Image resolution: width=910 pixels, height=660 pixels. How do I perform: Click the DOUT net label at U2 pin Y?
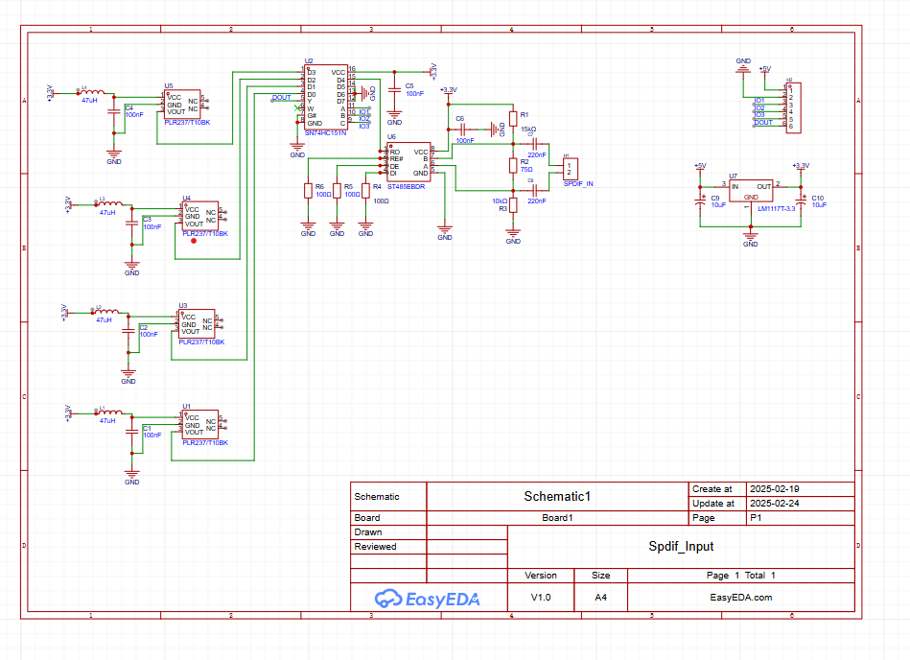(x=282, y=98)
